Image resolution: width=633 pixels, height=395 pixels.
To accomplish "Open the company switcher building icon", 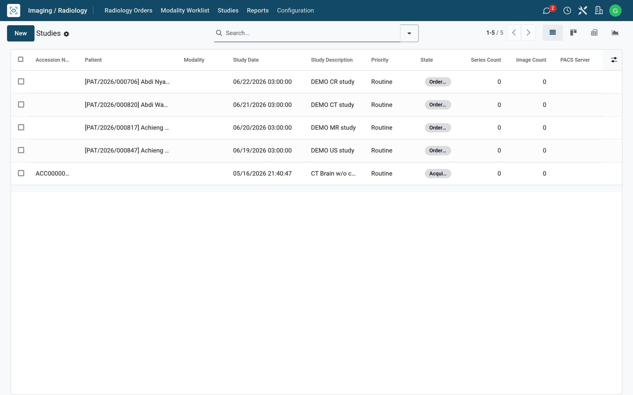I will coord(599,11).
